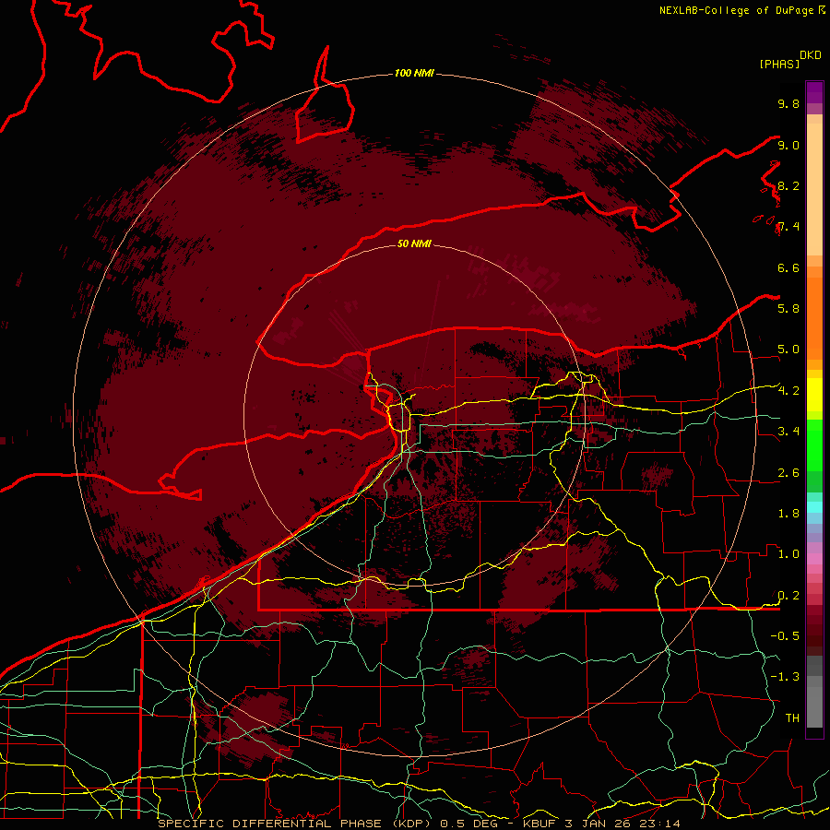
Task: Click the 4.2 scale value
Action: (x=788, y=391)
